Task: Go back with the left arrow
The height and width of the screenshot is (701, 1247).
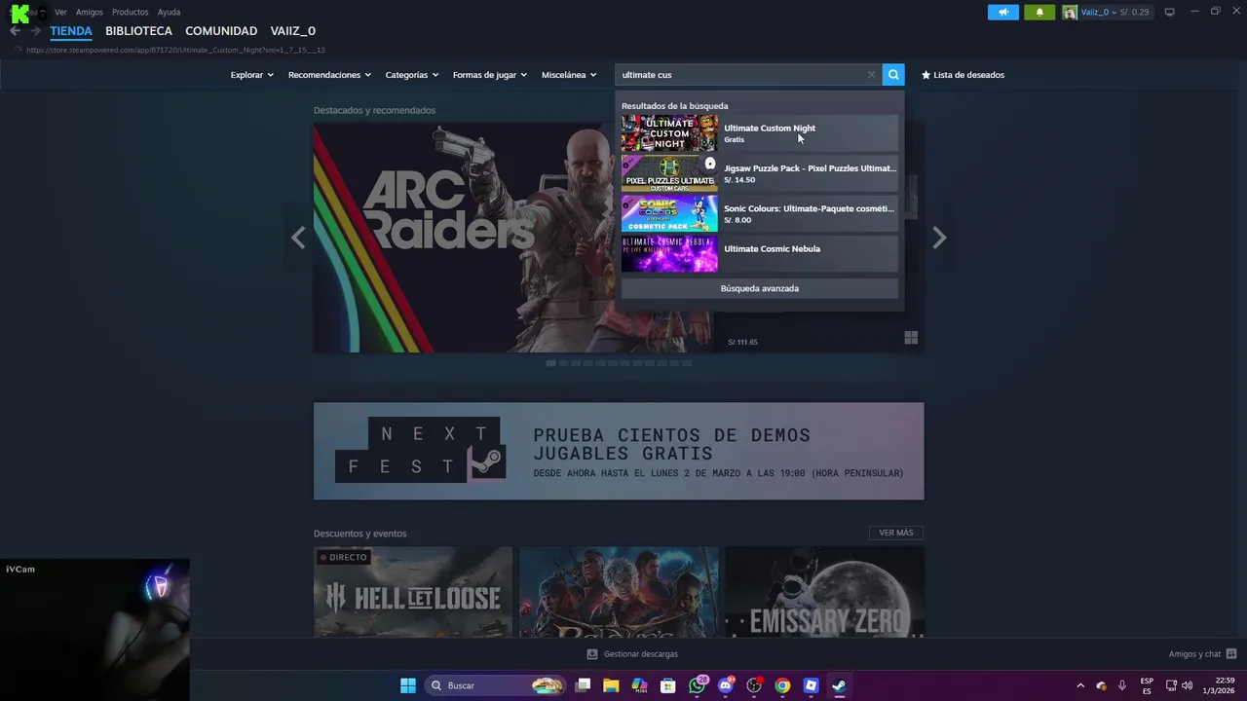Action: click(x=15, y=31)
